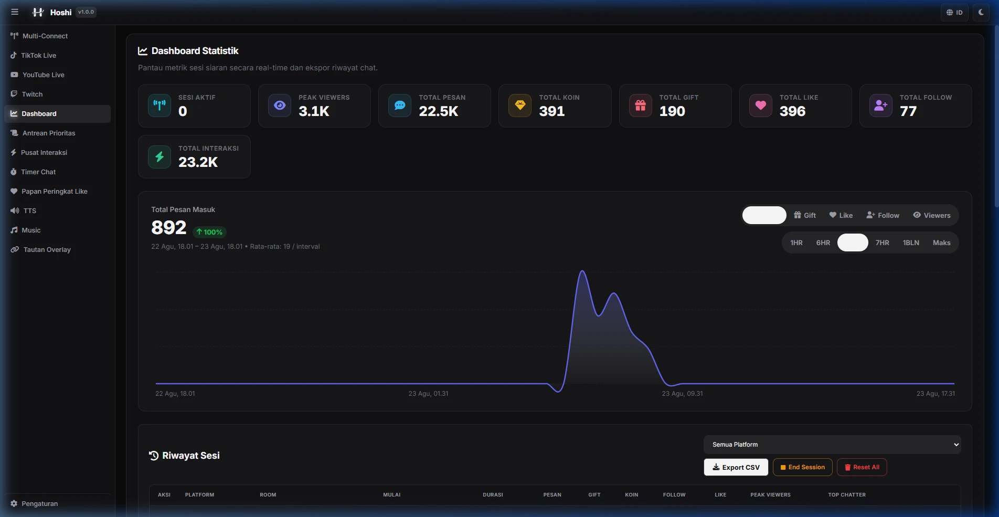Set the chart range to 1BLN
The image size is (999, 517).
point(911,242)
